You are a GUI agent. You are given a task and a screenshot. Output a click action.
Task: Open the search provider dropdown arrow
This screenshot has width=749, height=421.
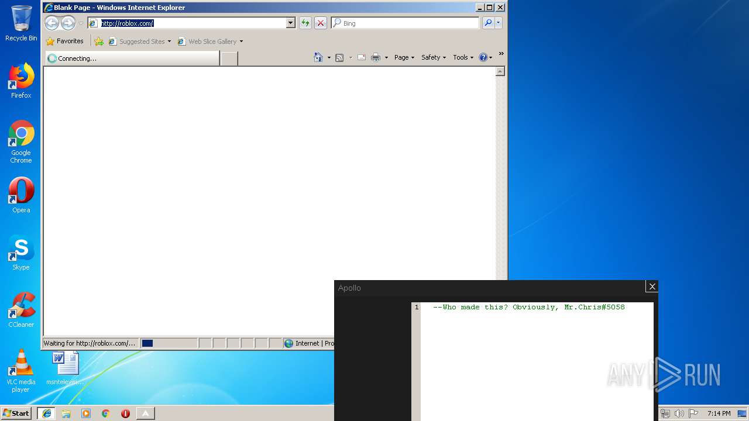[x=499, y=23]
